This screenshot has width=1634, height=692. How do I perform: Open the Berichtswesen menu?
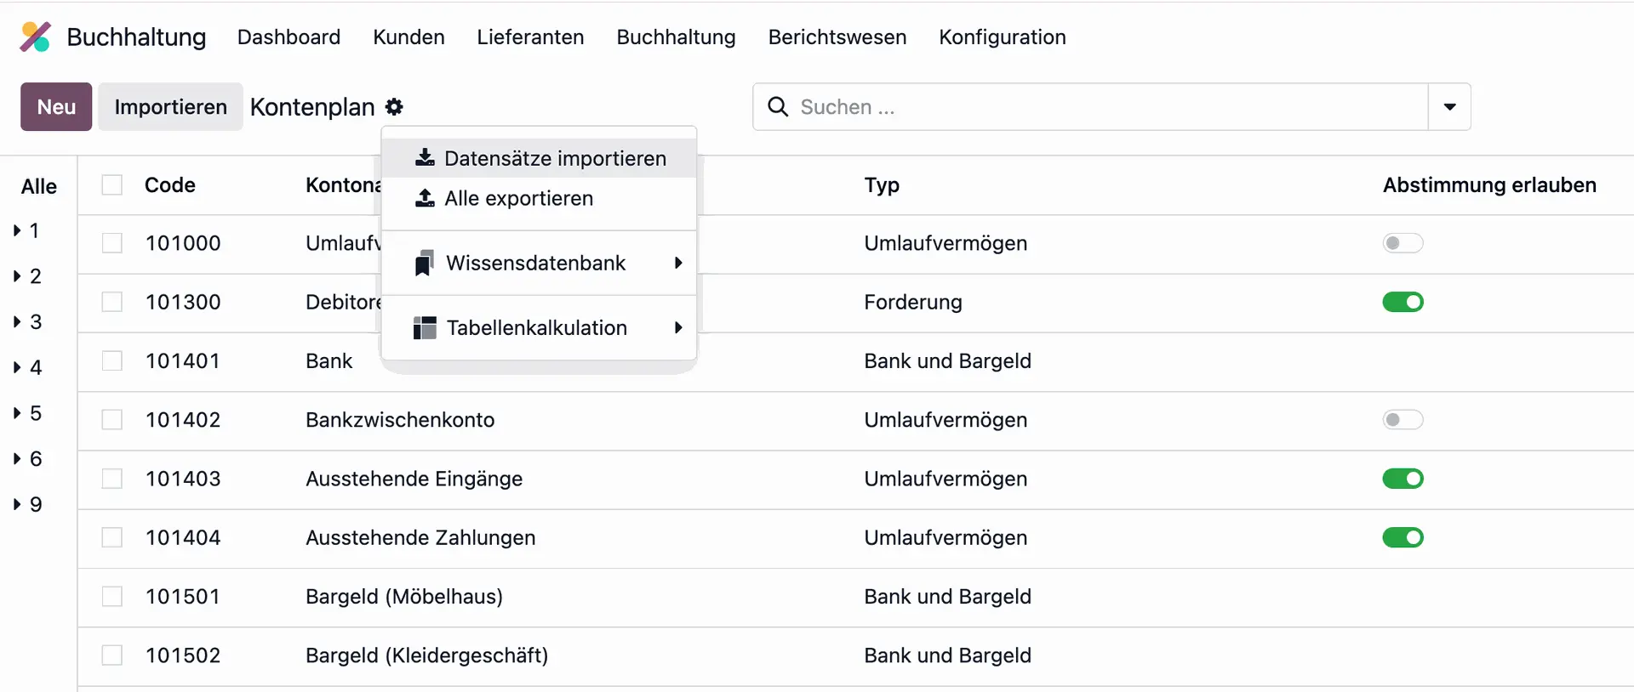[837, 37]
